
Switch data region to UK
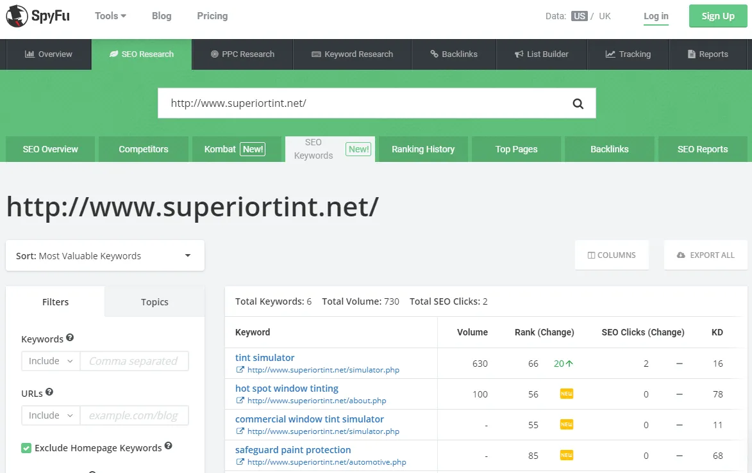(x=605, y=16)
